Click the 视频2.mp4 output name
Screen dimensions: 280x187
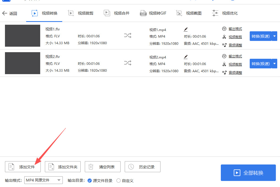[x=158, y=57]
